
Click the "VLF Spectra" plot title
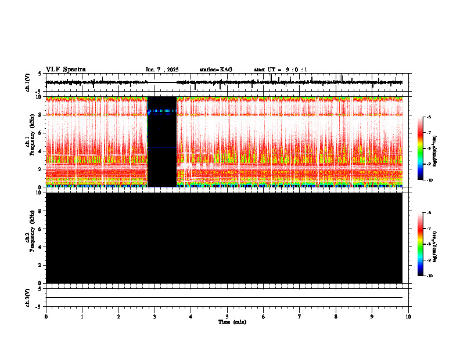[x=66, y=70]
